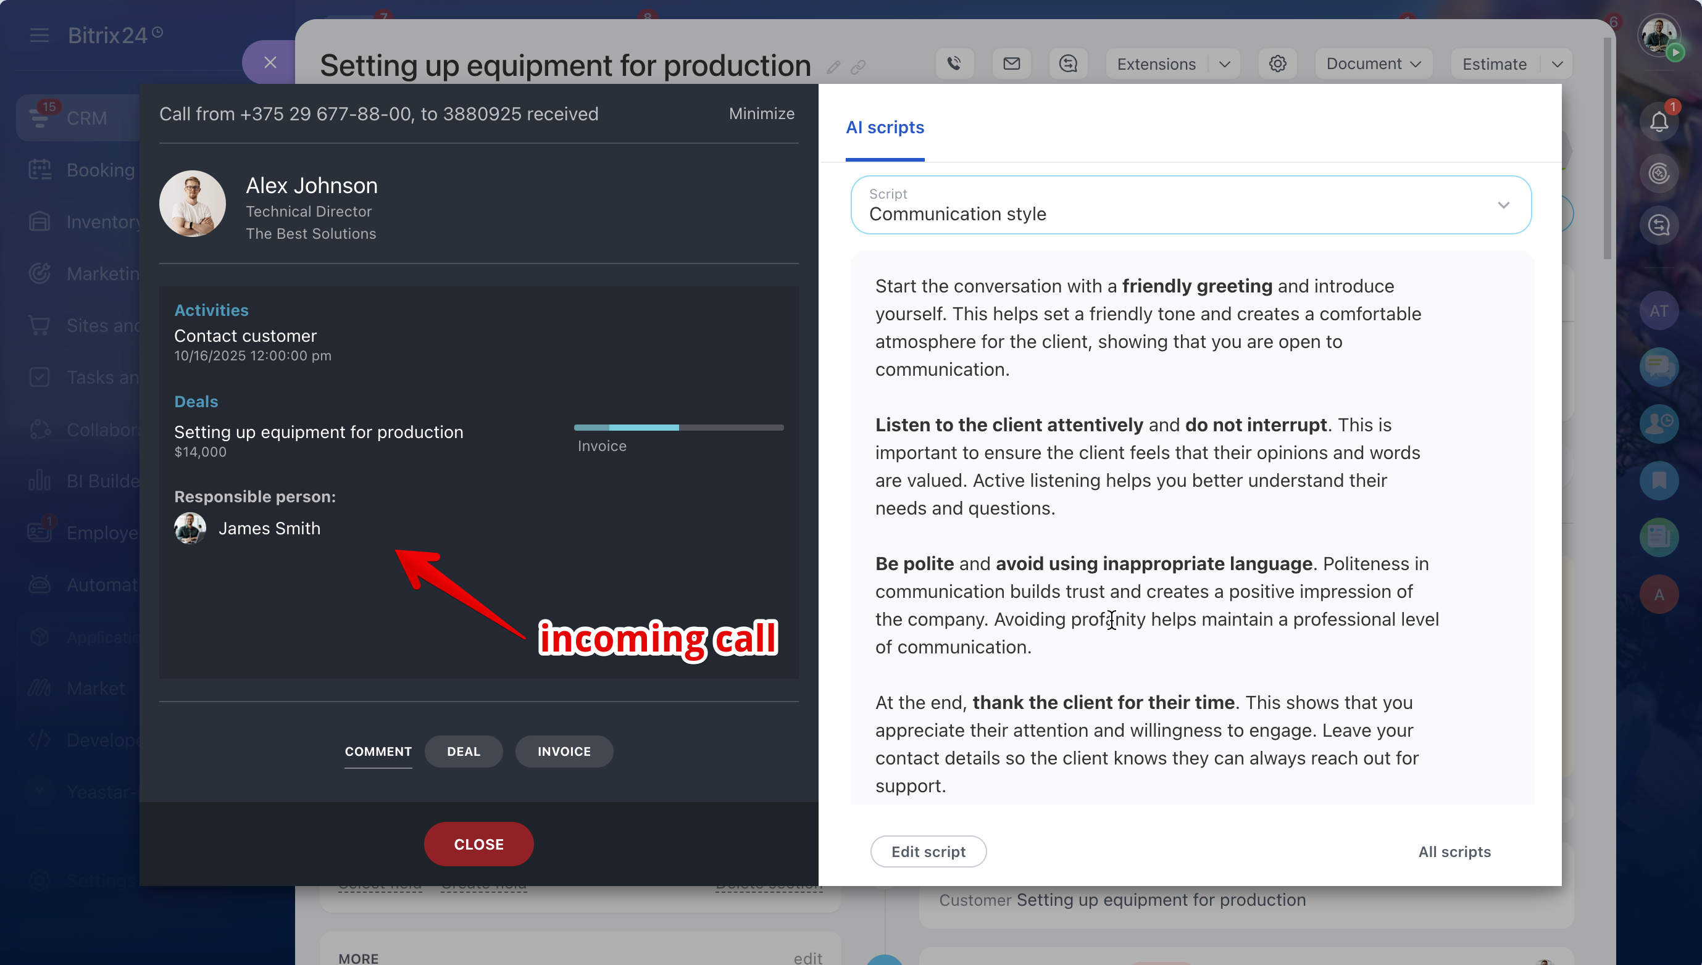Viewport: 1702px width, 965px height.
Task: Click Alex Johnson's contact avatar
Action: click(x=192, y=204)
